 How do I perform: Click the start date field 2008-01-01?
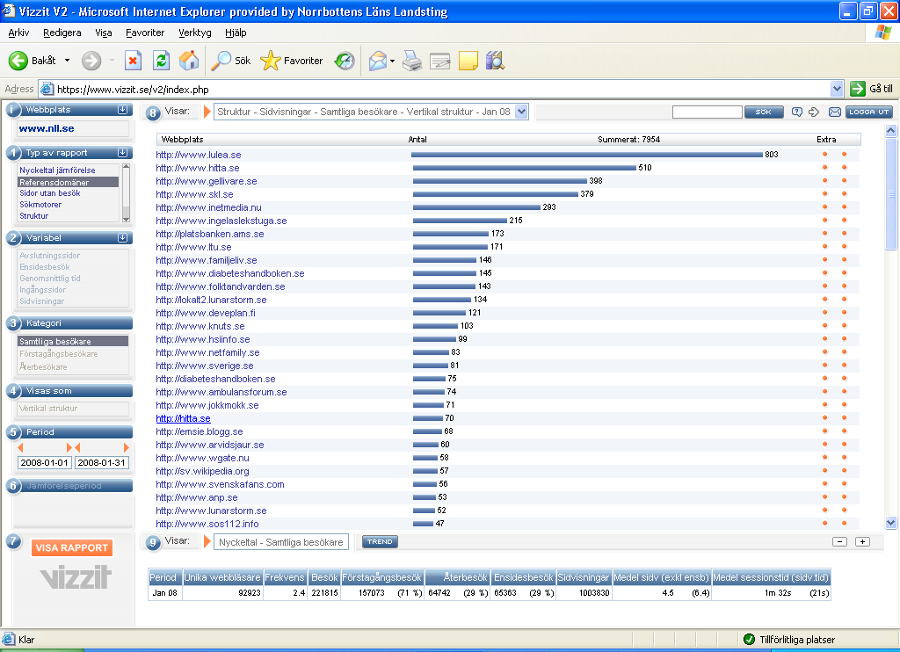click(x=44, y=462)
